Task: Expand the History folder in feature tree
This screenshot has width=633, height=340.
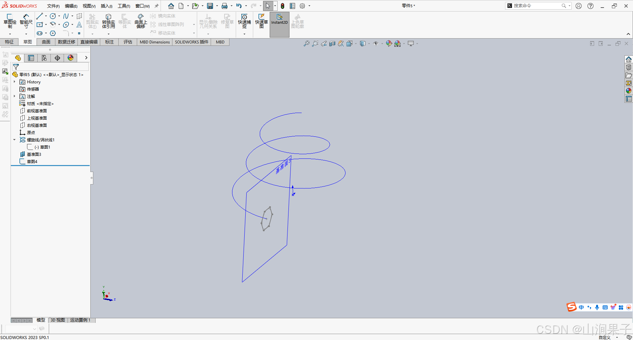Action: 14,82
